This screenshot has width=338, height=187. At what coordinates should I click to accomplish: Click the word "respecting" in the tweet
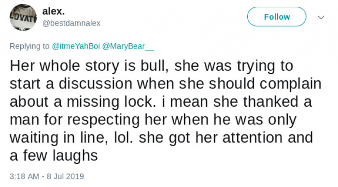pyautogui.click(x=103, y=120)
